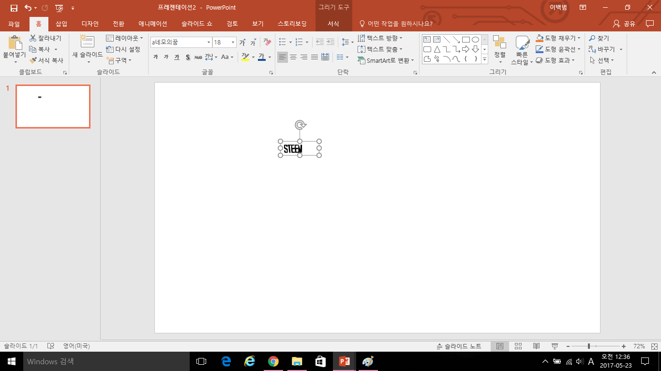Screen dimensions: 661x371
Task: Enable justified text alignment
Action: pos(315,57)
